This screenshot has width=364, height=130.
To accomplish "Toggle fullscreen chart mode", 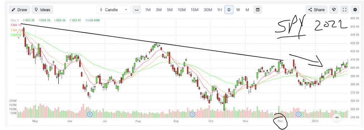I will (344, 10).
